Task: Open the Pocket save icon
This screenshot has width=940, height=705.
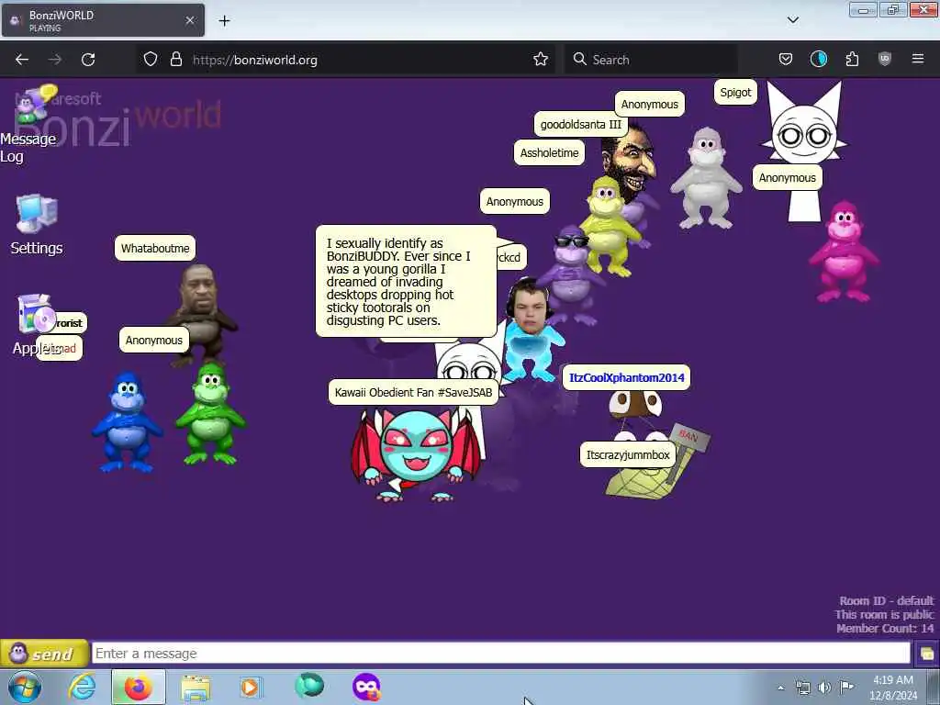Action: 786,60
